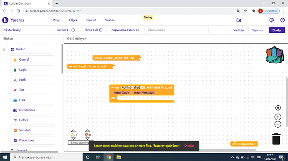Click the volume icon in system tray
This screenshot has height=161, width=288.
coord(253,157)
